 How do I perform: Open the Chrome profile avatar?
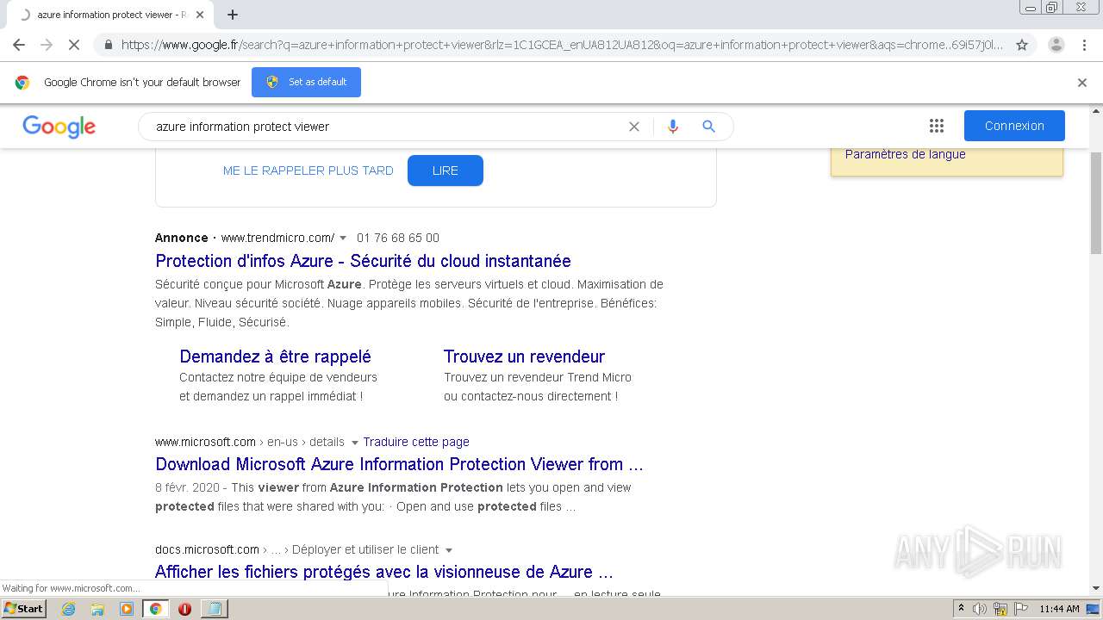1056,45
